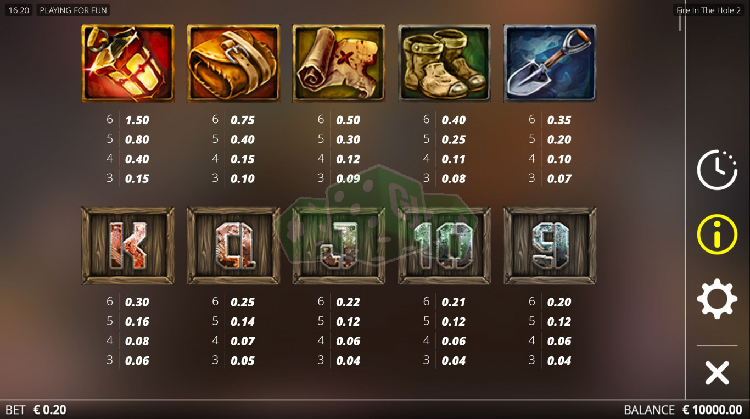
Task: Click the lantern 1.50 payout value
Action: coord(137,120)
